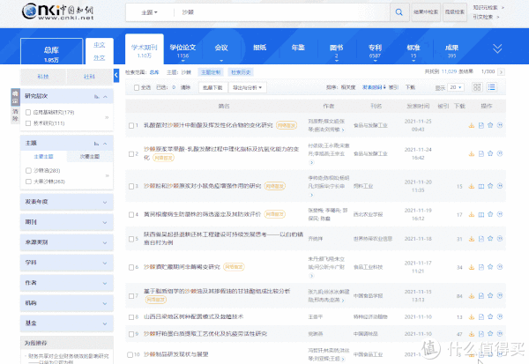Switch to the 会议 tab

pyautogui.click(x=221, y=50)
